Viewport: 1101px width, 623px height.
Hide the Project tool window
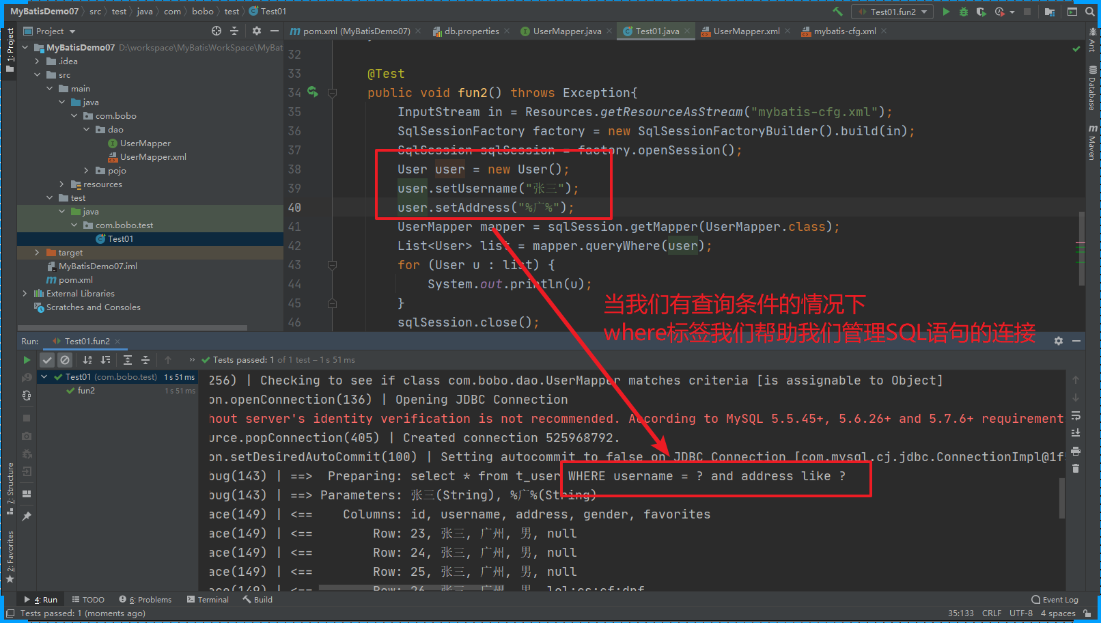[275, 31]
